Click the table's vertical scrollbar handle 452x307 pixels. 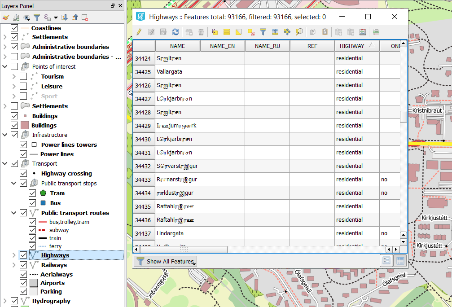click(403, 116)
